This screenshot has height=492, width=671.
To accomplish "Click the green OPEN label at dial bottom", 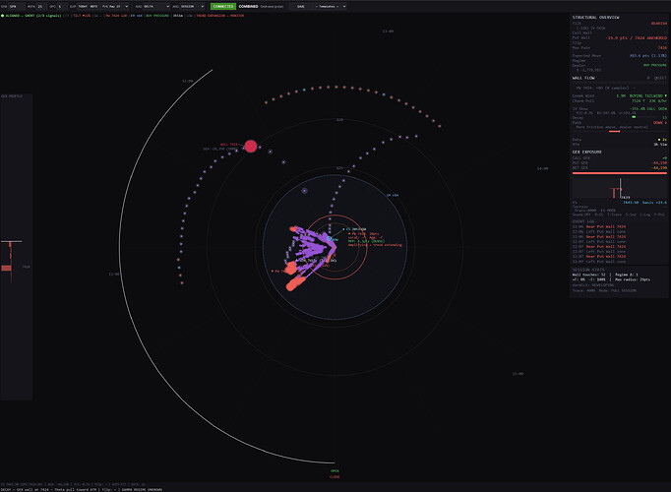I will coord(335,471).
